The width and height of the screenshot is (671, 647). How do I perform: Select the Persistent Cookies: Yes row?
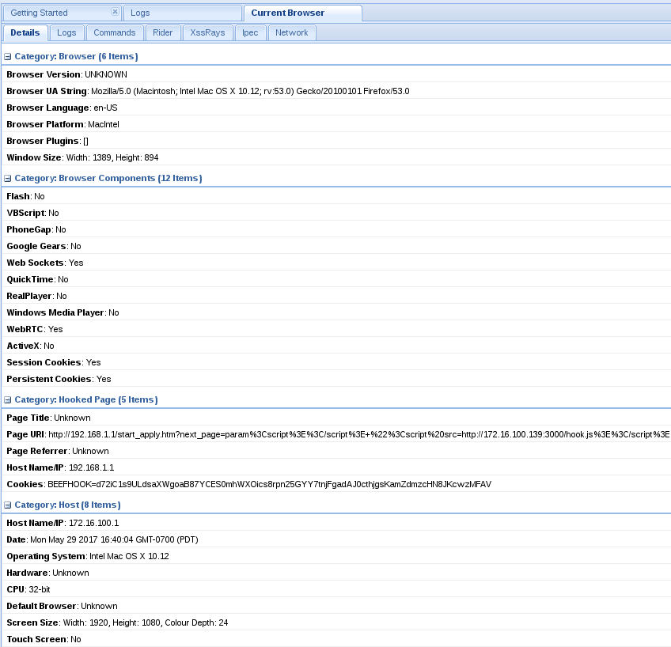click(x=336, y=380)
